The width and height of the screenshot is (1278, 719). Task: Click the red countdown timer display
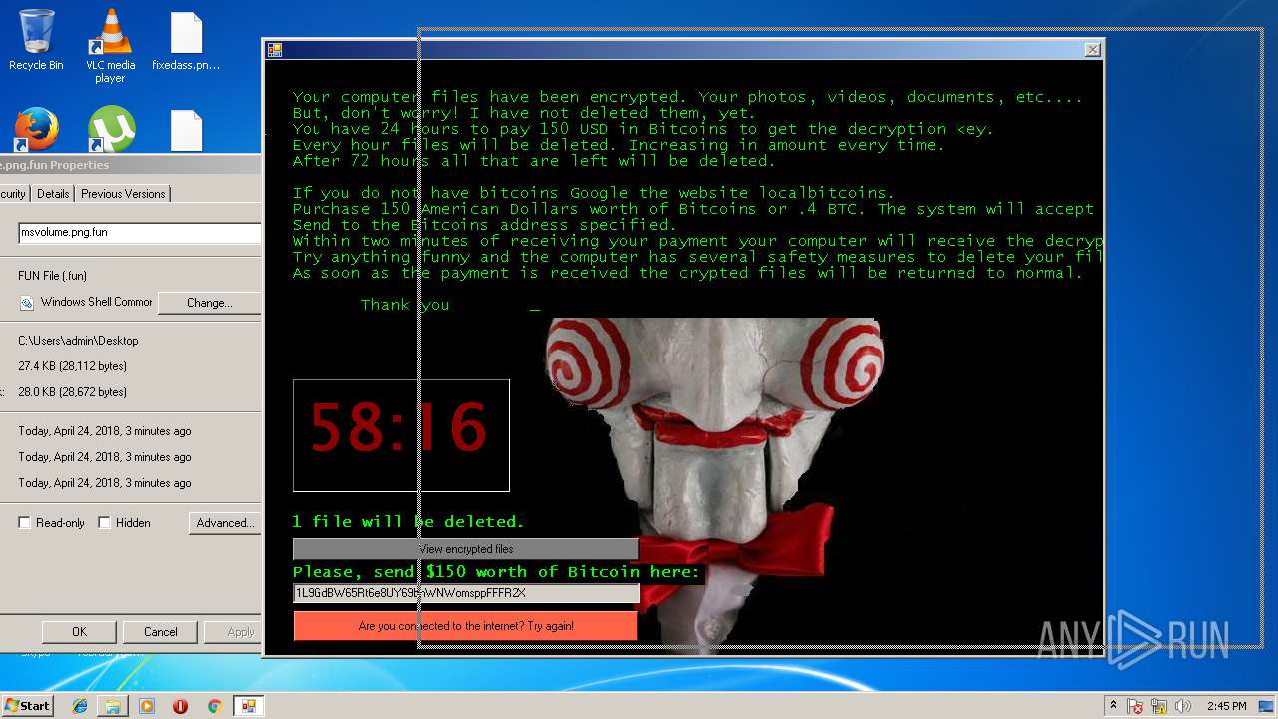401,435
